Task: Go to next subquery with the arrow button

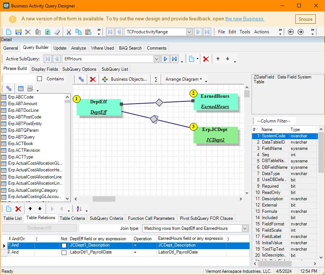Action: click(165, 59)
